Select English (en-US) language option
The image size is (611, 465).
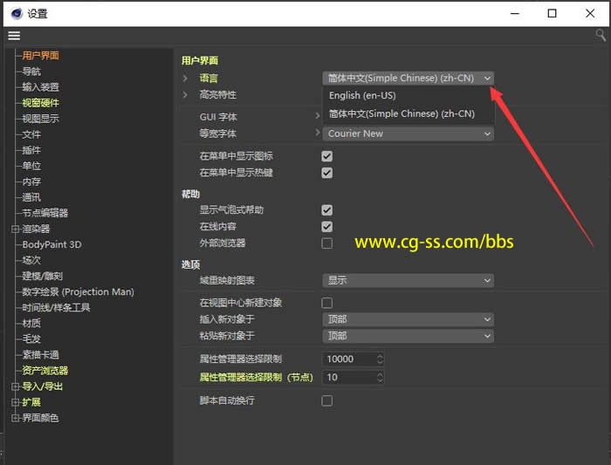(362, 96)
